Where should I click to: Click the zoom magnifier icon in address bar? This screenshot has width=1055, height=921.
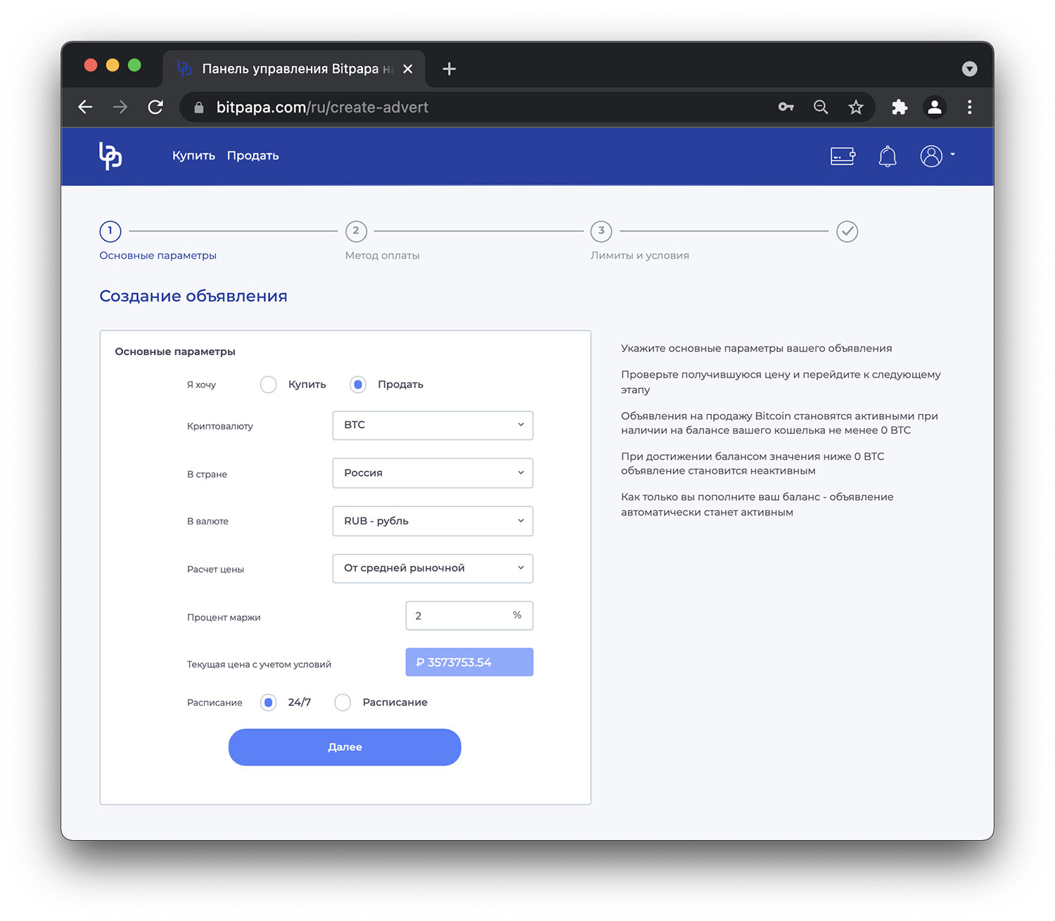(821, 107)
